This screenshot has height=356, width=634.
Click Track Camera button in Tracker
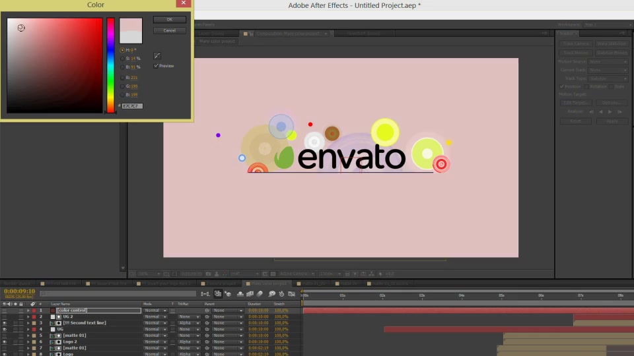[x=576, y=44]
